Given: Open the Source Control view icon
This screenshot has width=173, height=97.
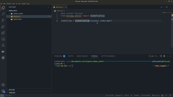Looking at the screenshot, I should [x=3, y=20].
